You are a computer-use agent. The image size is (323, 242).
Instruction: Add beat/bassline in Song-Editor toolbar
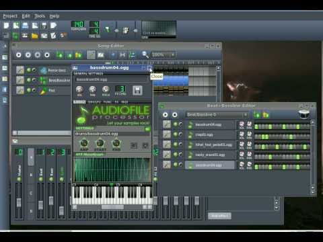tap(59, 55)
